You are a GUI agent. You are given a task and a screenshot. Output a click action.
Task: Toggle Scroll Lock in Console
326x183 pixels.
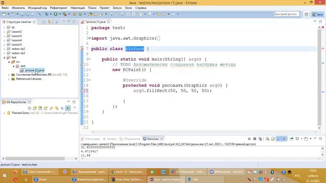(273, 139)
